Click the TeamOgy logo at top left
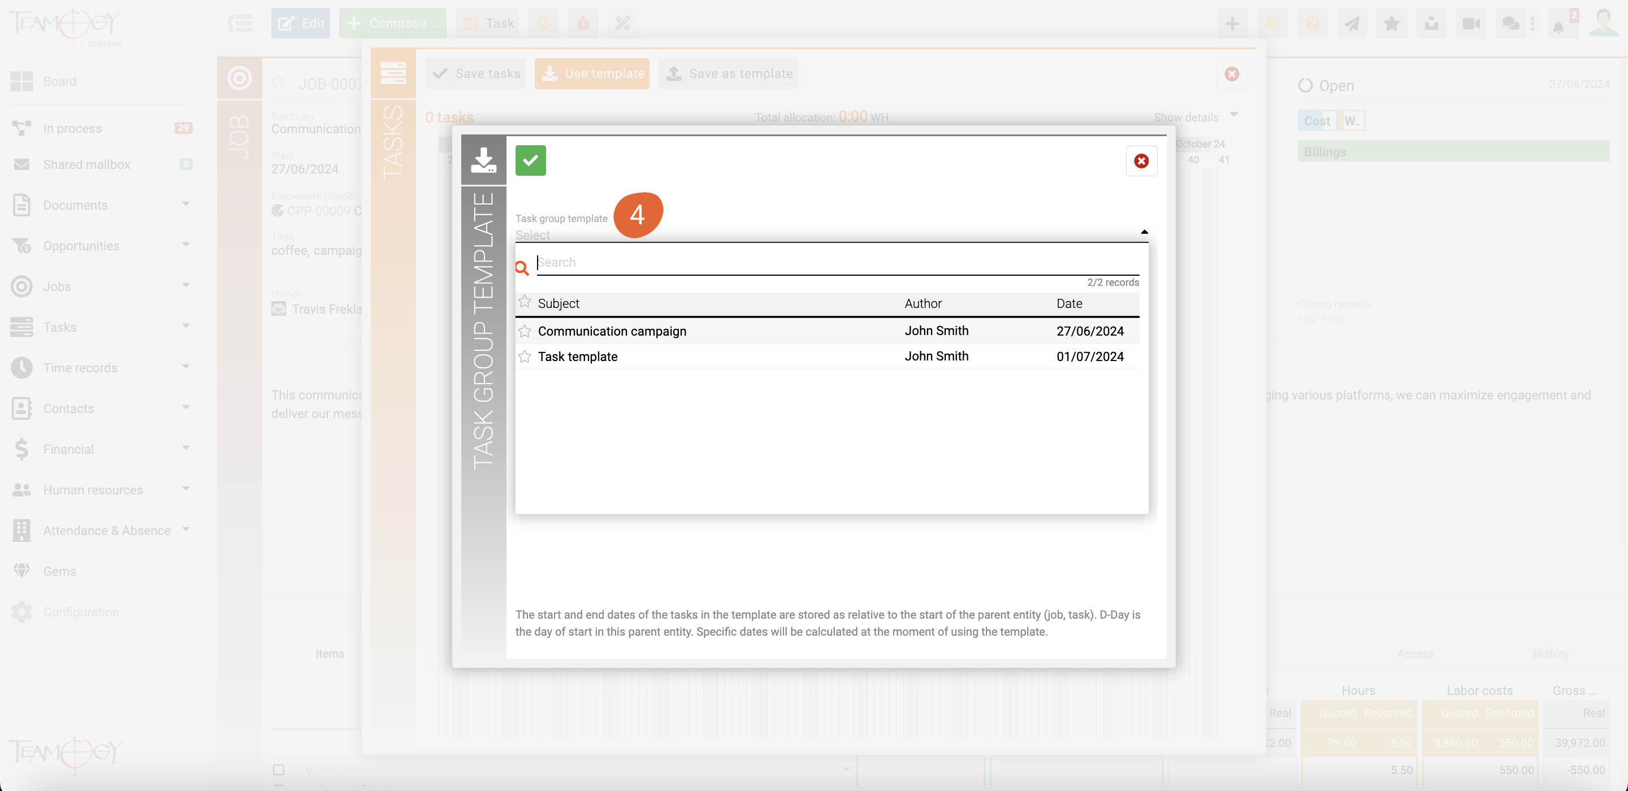The width and height of the screenshot is (1628, 791). [66, 26]
